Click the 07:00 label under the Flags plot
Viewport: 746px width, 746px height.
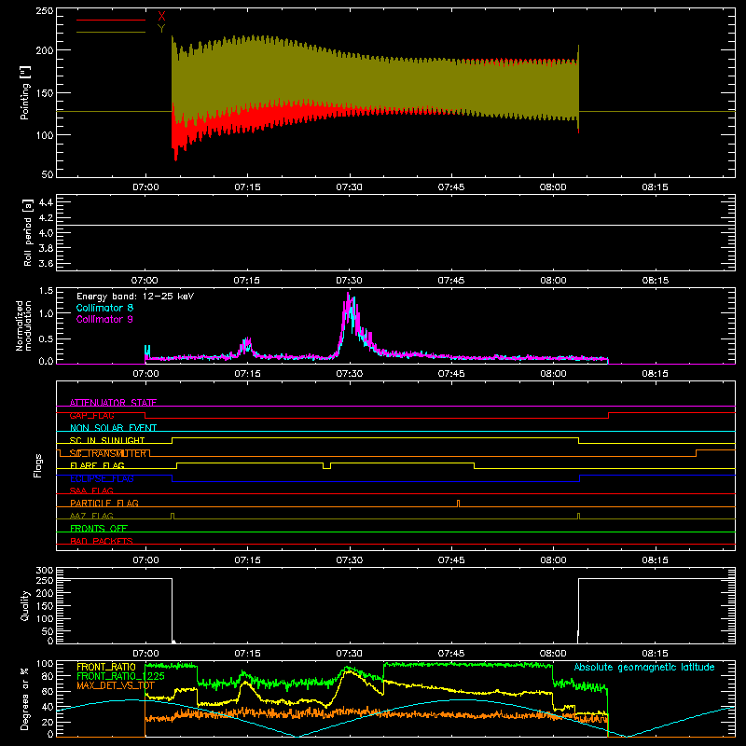pyautogui.click(x=145, y=560)
